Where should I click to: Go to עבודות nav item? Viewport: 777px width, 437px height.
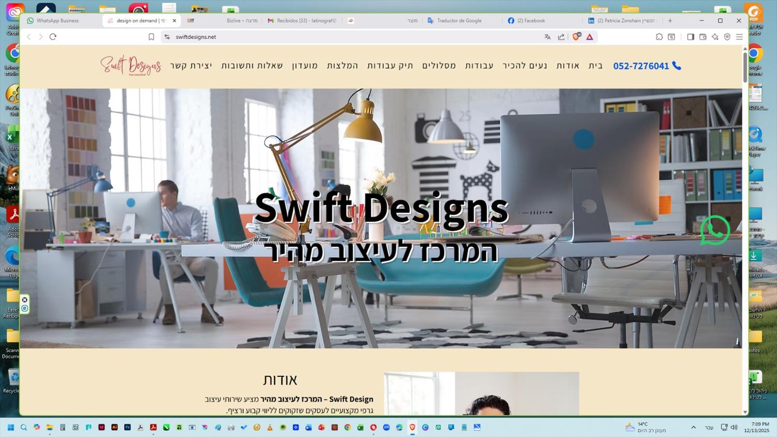(x=479, y=65)
